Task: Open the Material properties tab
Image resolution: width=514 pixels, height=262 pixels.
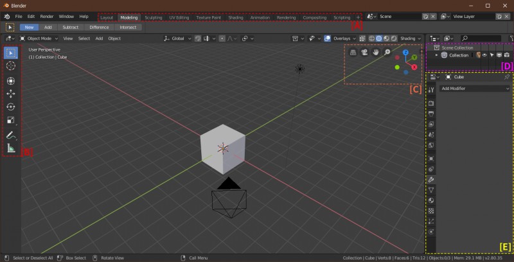Action: [431, 200]
